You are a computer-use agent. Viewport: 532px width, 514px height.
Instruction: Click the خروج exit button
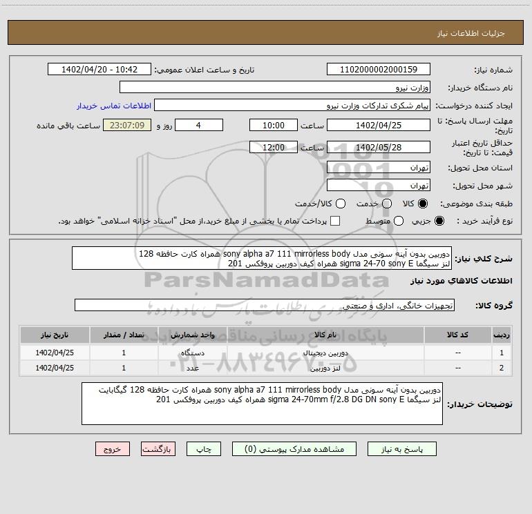(113, 449)
